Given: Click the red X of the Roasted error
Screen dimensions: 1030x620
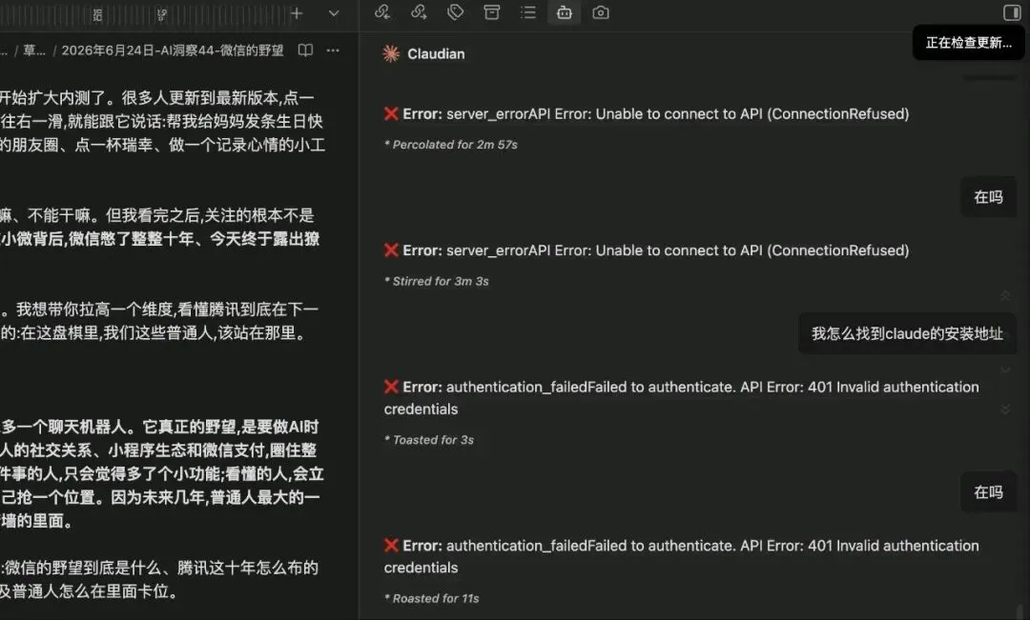Looking at the screenshot, I should coord(392,546).
